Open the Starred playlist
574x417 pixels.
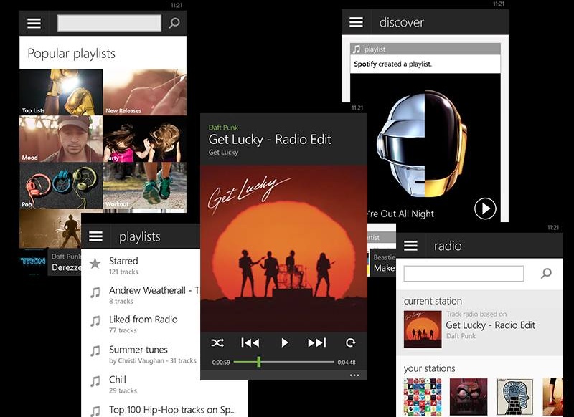pyautogui.click(x=141, y=265)
